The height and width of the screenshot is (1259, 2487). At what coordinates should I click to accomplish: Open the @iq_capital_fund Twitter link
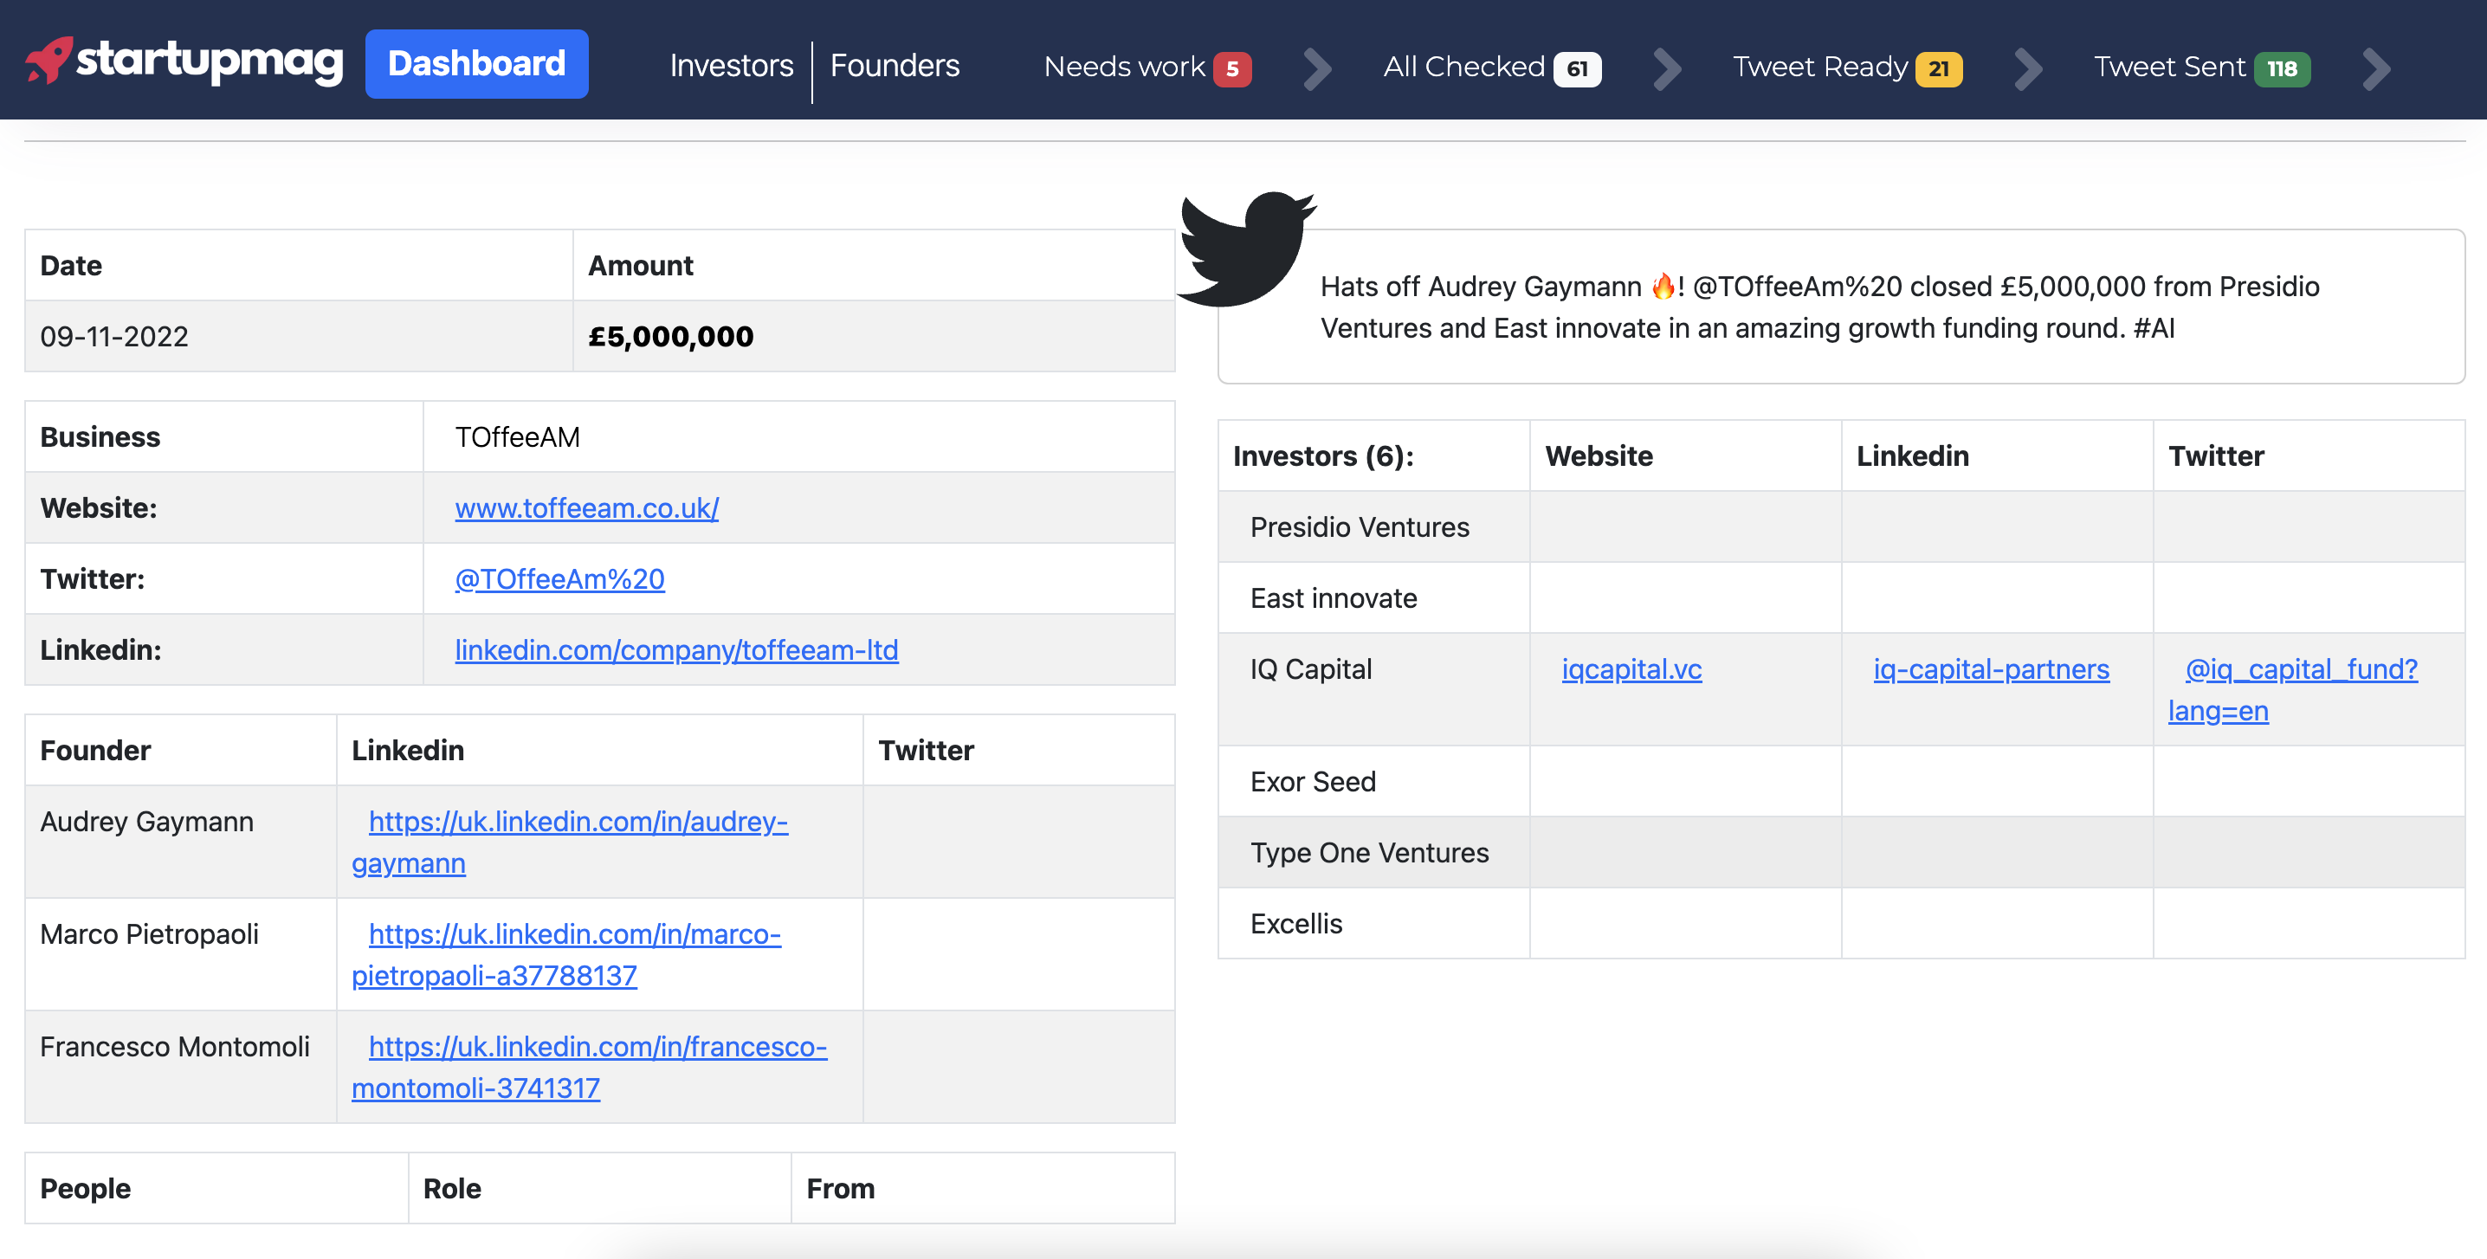click(2292, 689)
